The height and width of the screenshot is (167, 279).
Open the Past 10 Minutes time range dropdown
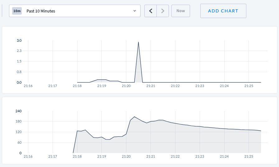[x=75, y=11]
